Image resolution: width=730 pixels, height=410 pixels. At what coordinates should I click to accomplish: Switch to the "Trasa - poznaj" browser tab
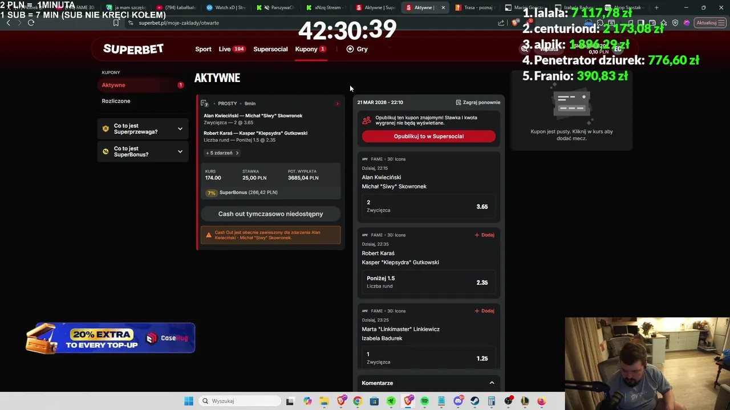click(x=474, y=7)
